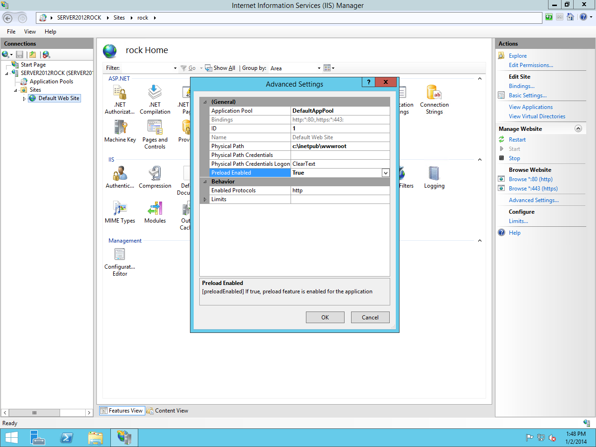Collapse the (General) section

[x=205, y=102]
